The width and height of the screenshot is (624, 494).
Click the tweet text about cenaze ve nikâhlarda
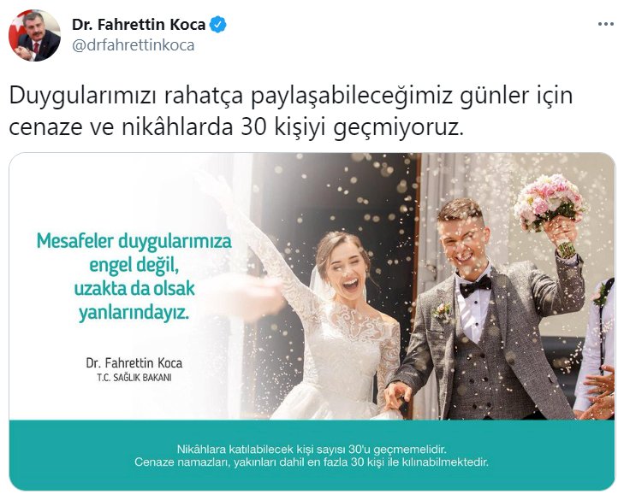point(290,112)
